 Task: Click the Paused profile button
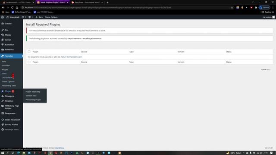(264, 8)
